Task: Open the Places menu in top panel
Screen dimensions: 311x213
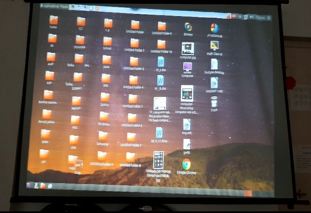Action: point(64,7)
